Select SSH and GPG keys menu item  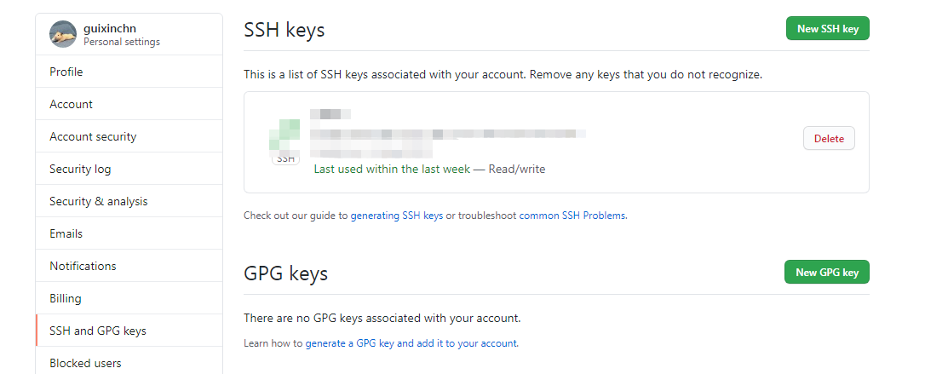coord(98,331)
